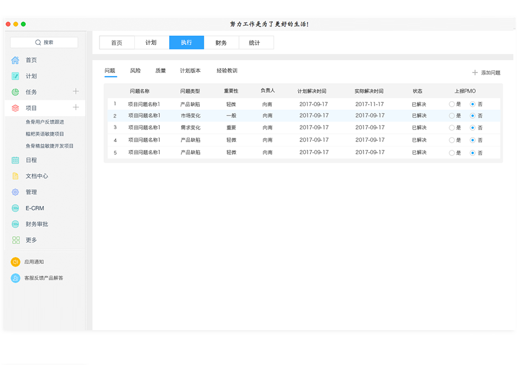This screenshot has height=365, width=520.
Task: Select the highlighted 执行 tab
Action: [186, 43]
